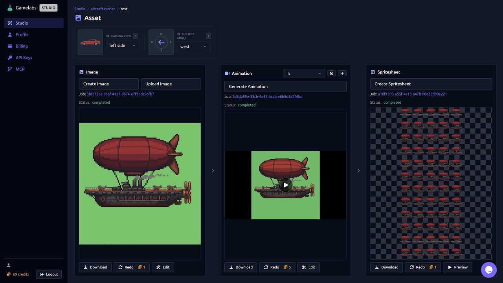The width and height of the screenshot is (503, 283).
Task: Open the animation type dropdown showing fly
Action: click(x=303, y=73)
